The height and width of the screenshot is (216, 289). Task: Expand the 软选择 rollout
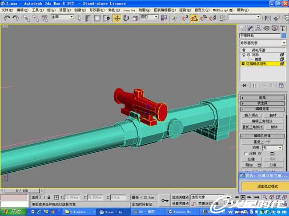pyautogui.click(x=262, y=103)
